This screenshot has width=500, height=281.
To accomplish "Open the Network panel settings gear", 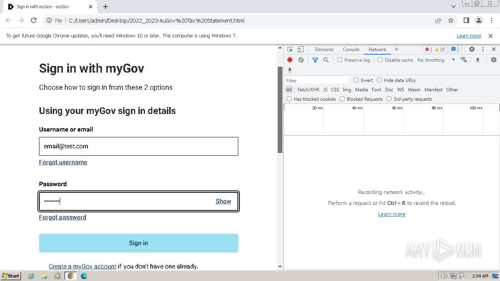I will pos(494,60).
